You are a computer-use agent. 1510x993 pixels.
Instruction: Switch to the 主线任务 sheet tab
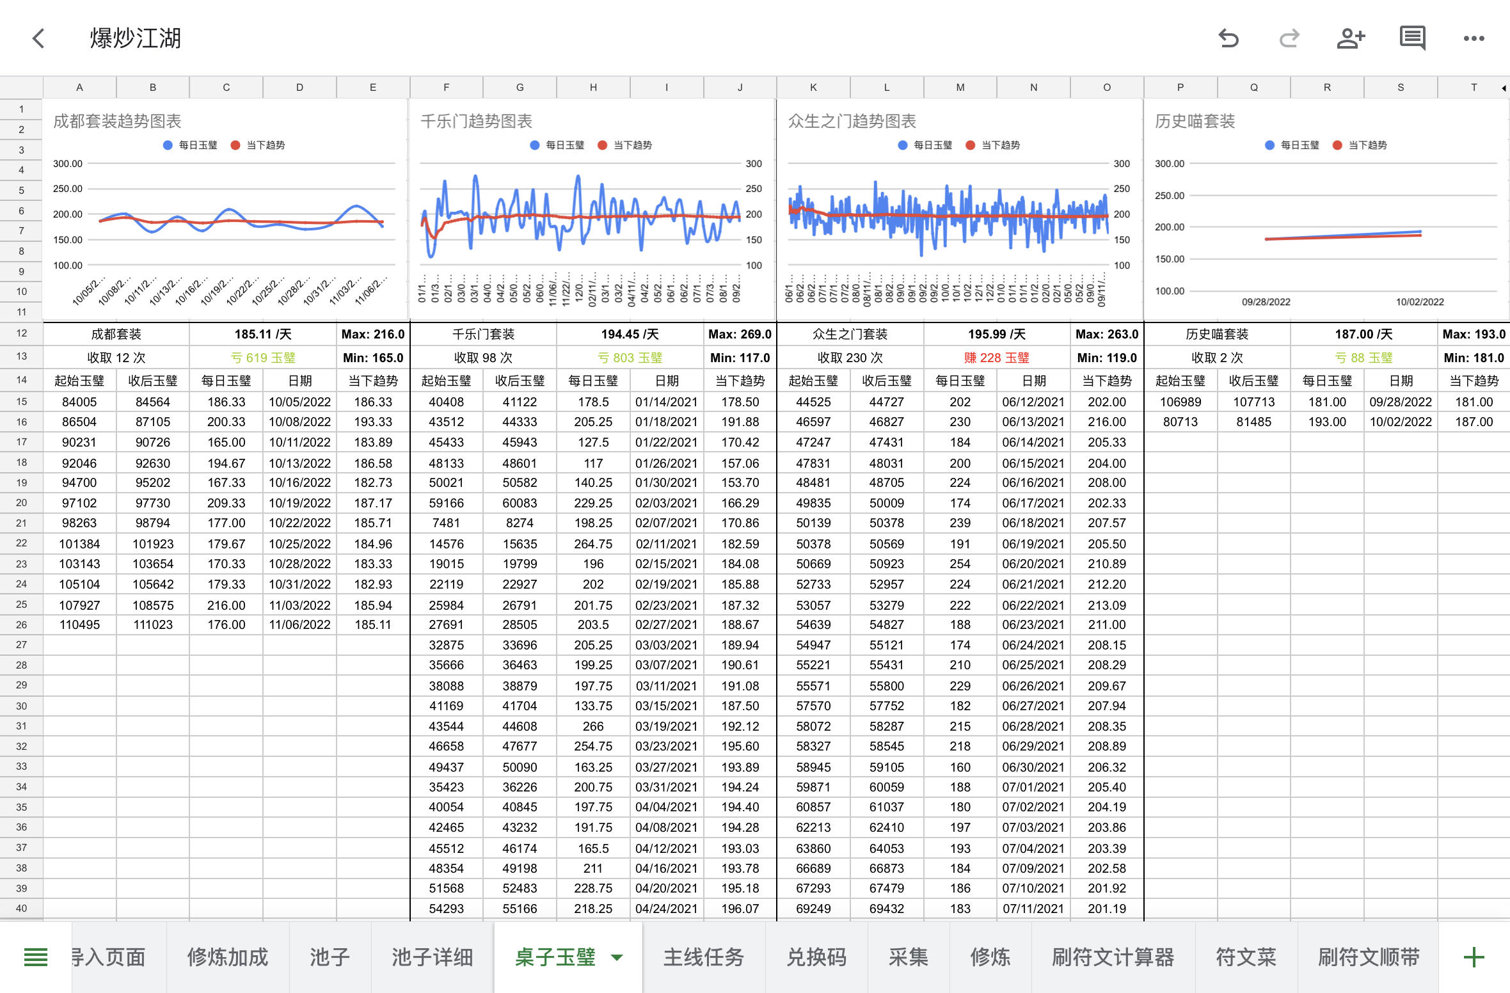704,957
